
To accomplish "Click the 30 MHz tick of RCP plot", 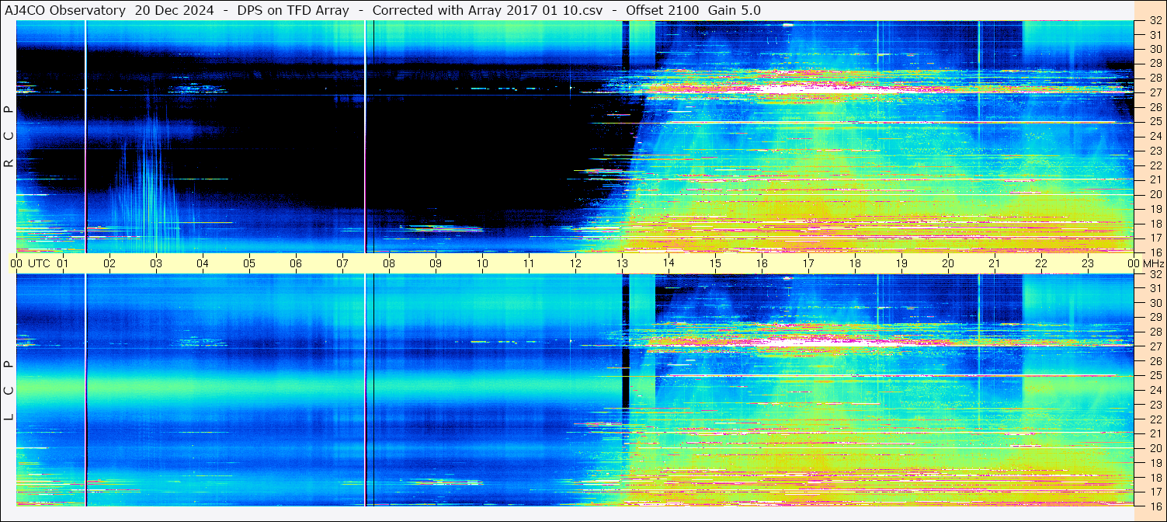I will pos(1155,49).
